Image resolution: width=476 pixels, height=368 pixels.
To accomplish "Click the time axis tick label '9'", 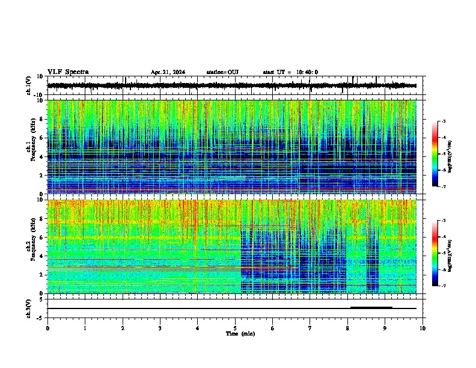I will coord(385,328).
